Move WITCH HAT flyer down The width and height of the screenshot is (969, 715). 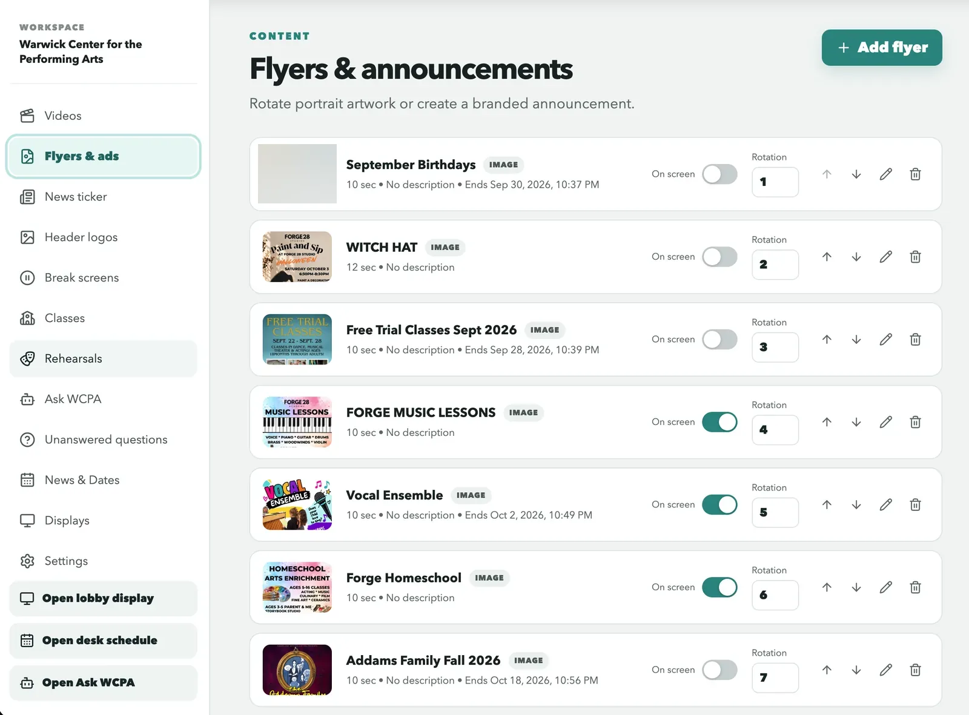[856, 257]
